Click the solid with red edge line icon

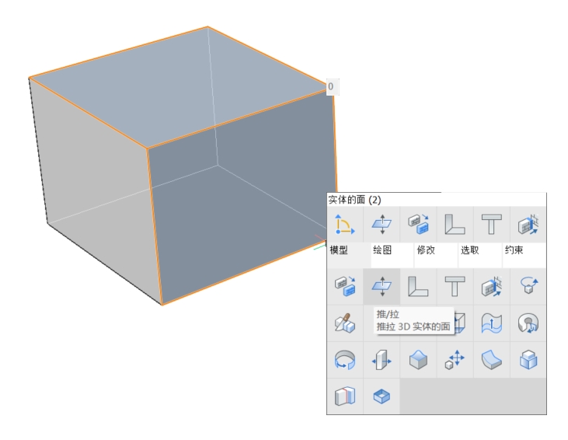pyautogui.click(x=345, y=396)
